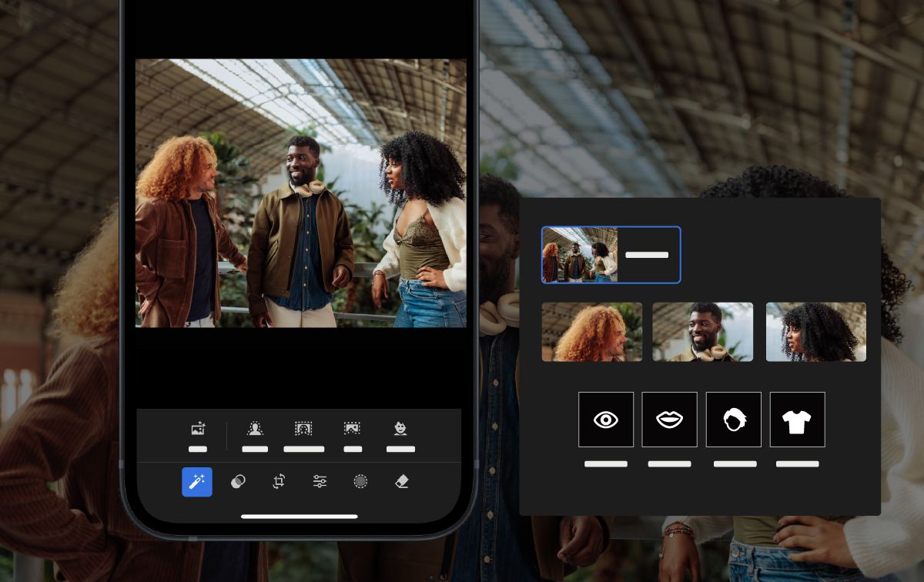Open the adjustment sliders tool
The height and width of the screenshot is (582, 924).
pos(320,482)
